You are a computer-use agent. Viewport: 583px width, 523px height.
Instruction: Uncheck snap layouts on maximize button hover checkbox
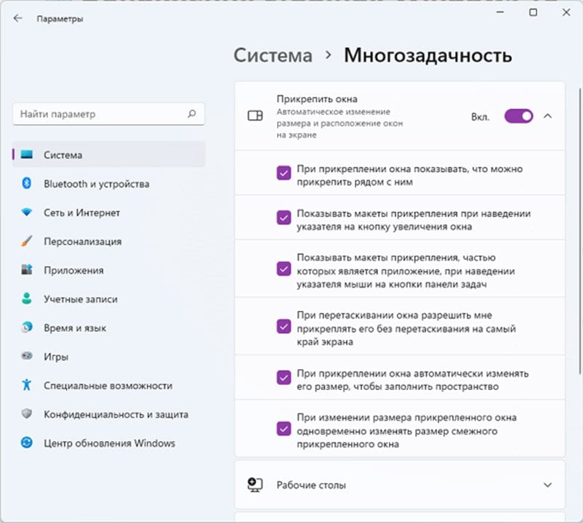click(x=284, y=218)
